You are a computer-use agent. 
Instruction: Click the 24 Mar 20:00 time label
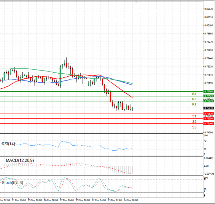(131, 200)
